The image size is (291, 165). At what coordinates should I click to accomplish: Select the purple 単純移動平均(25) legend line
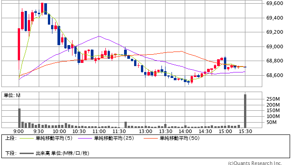(x=85, y=138)
